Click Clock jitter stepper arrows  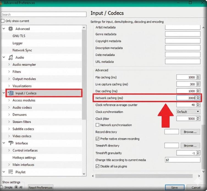[198, 118]
